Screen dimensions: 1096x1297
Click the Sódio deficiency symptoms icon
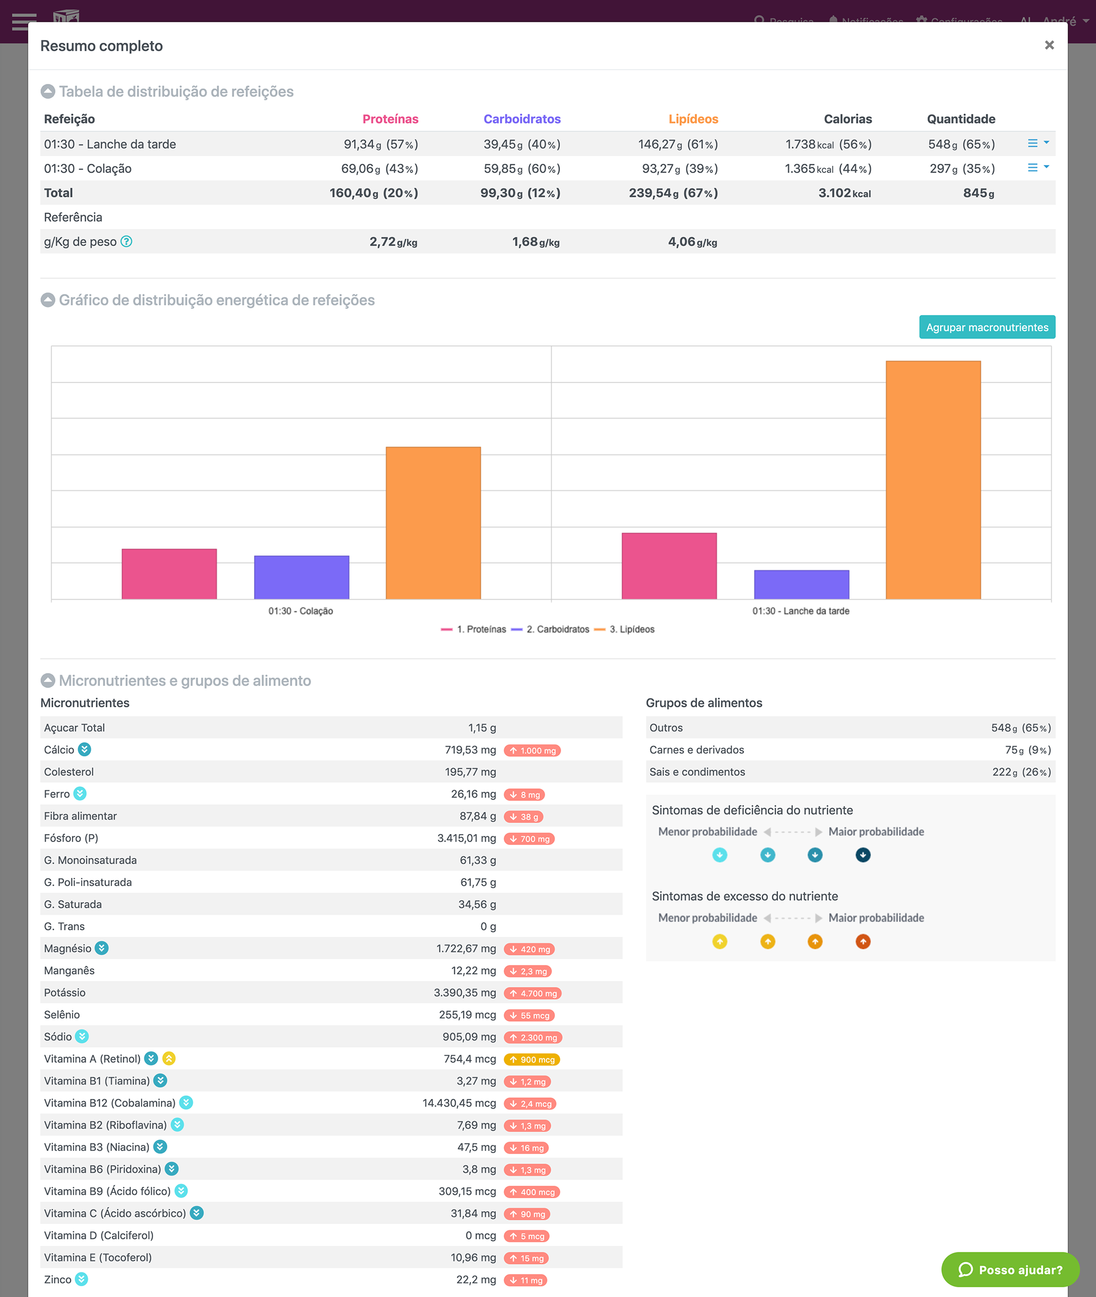pos(82,1036)
